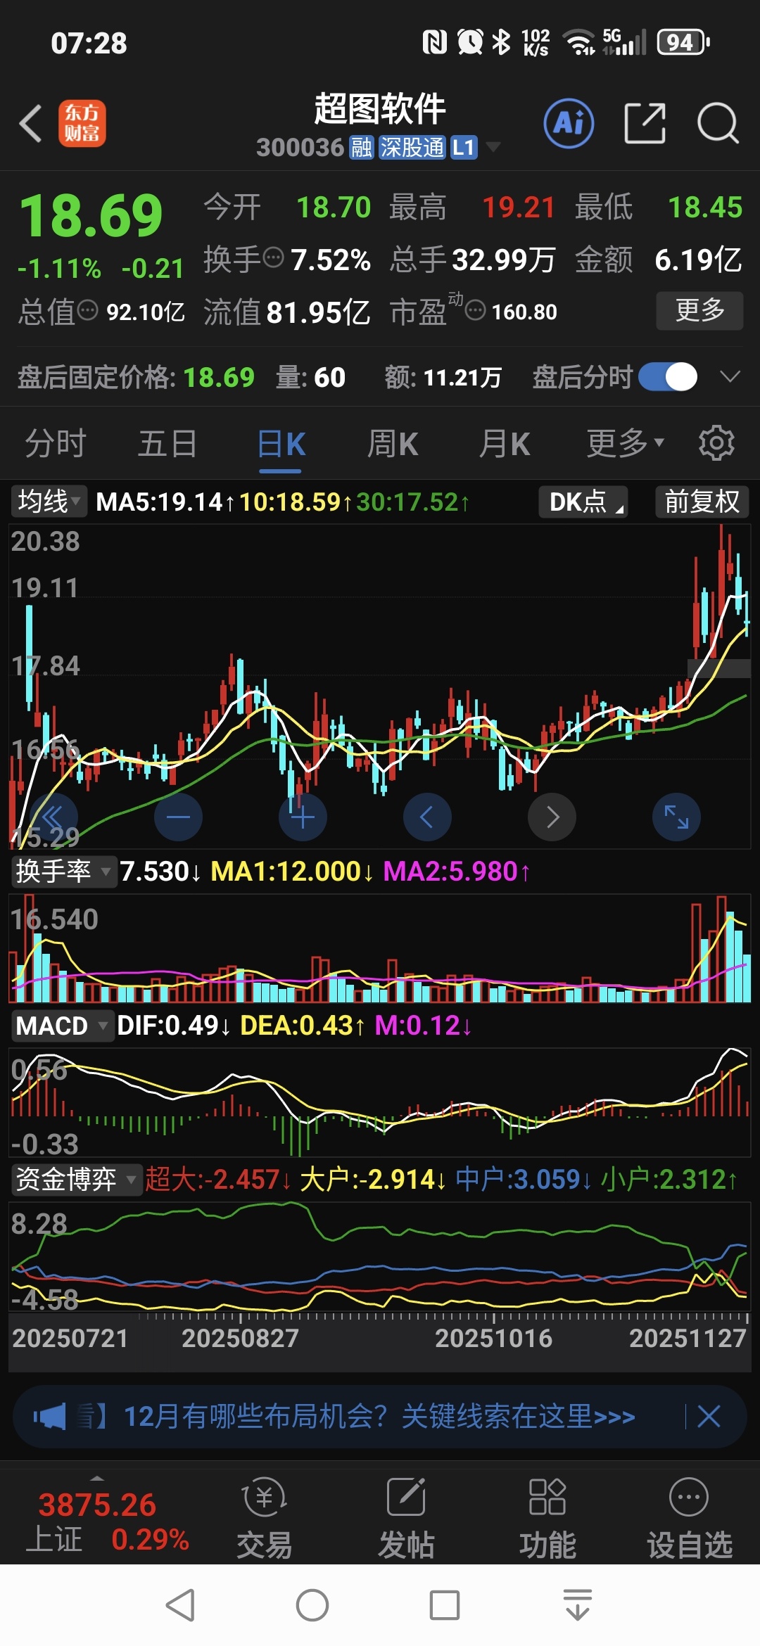
Task: Tap the 资金博弈 line chart
Action: 380,1256
